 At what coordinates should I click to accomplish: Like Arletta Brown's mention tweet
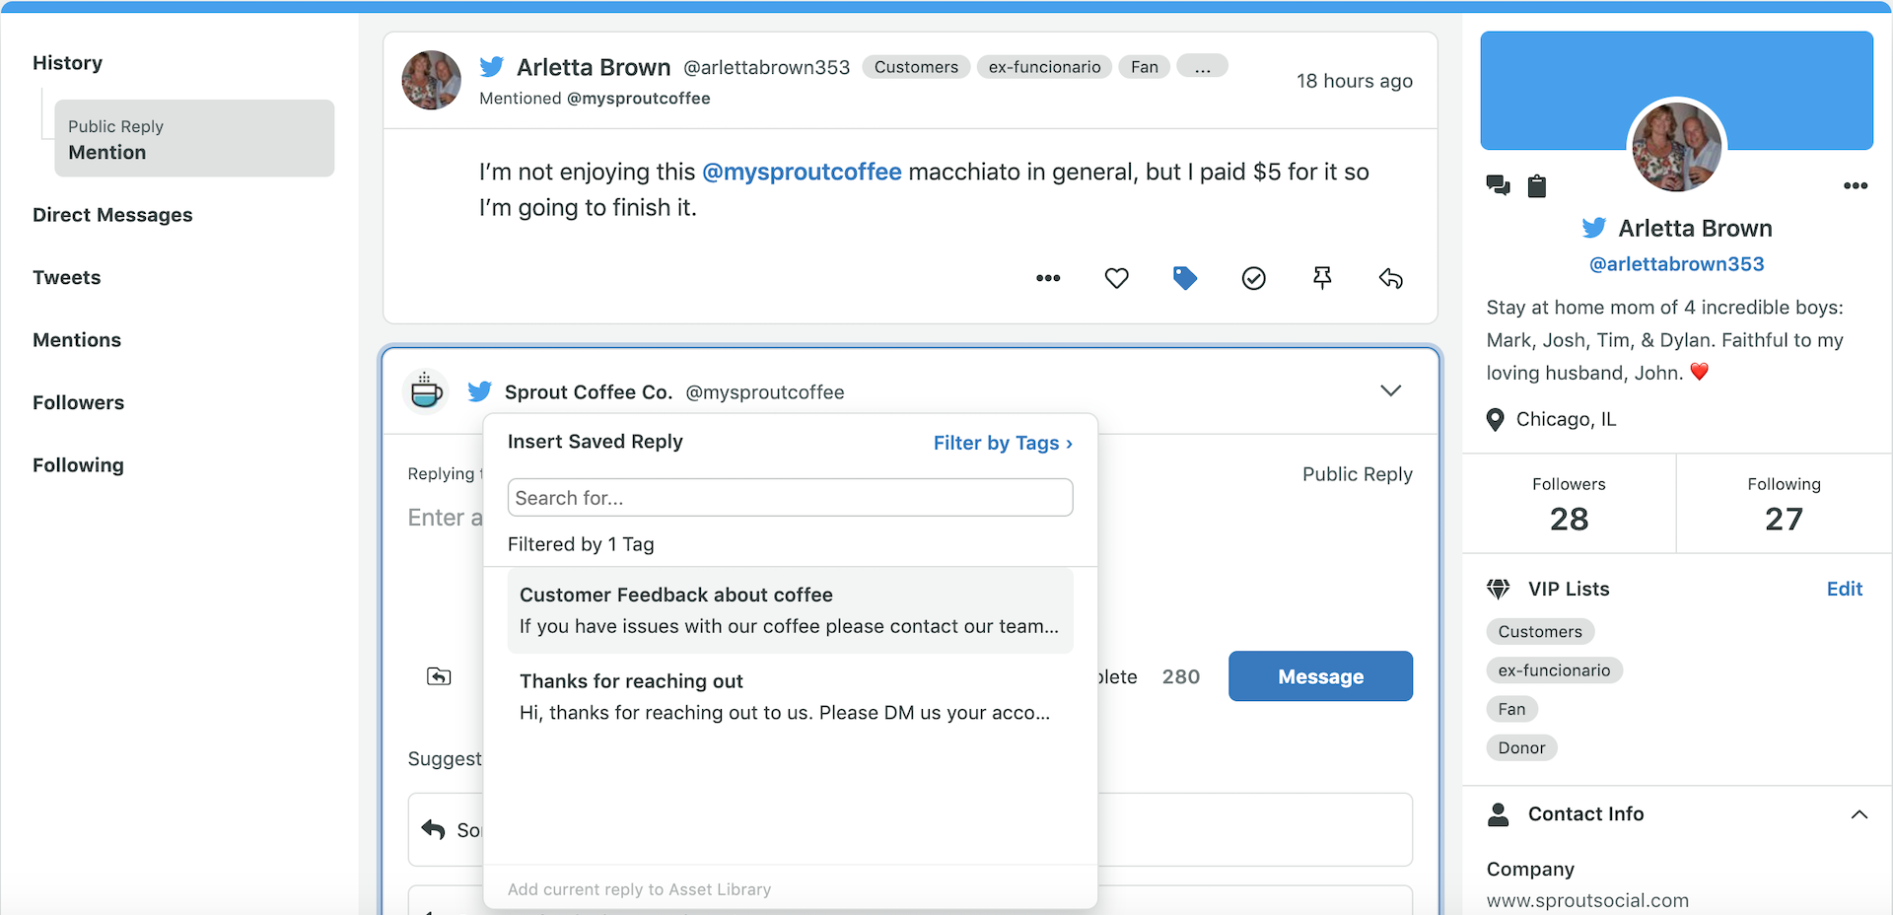point(1116,278)
